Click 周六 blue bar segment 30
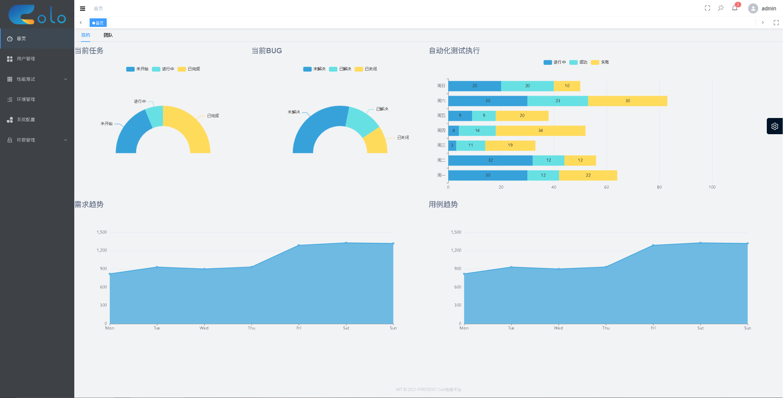Image resolution: width=783 pixels, height=398 pixels. [488, 101]
